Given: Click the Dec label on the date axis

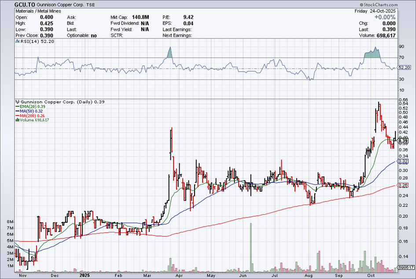Looking at the screenshot, I should (x=55, y=275).
